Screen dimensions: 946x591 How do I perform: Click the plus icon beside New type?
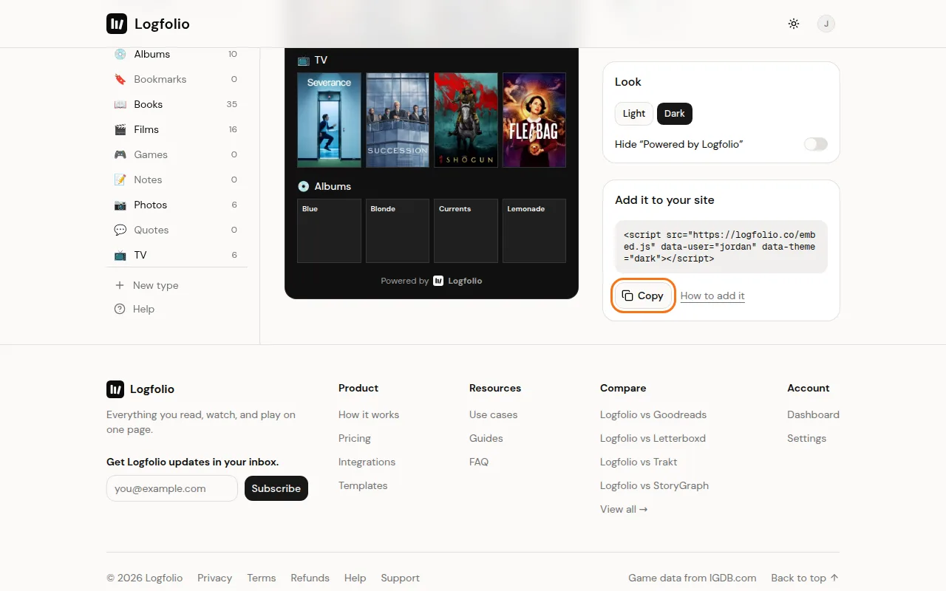120,285
